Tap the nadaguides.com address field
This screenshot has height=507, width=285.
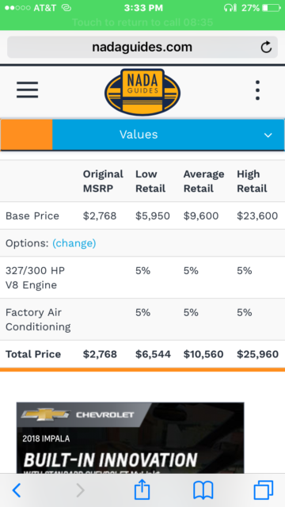[x=142, y=48]
